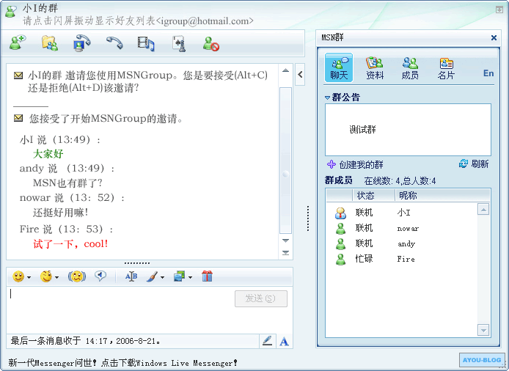
Task: Open the smiley emoticon picker
Action: click(18, 276)
